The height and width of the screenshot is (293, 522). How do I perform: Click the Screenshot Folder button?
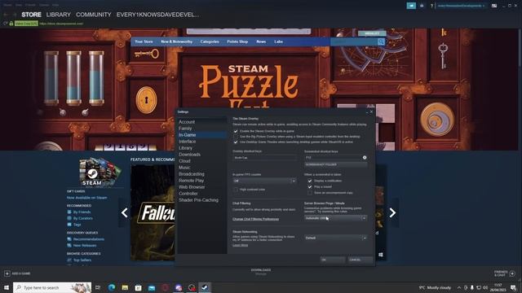(x=335, y=164)
